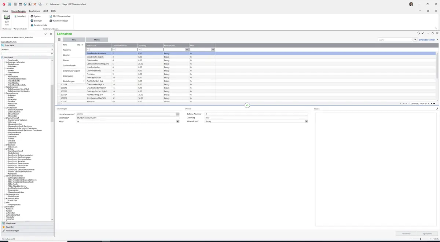Click the Neu button above the grid
440x242 pixels.
[x=74, y=40]
